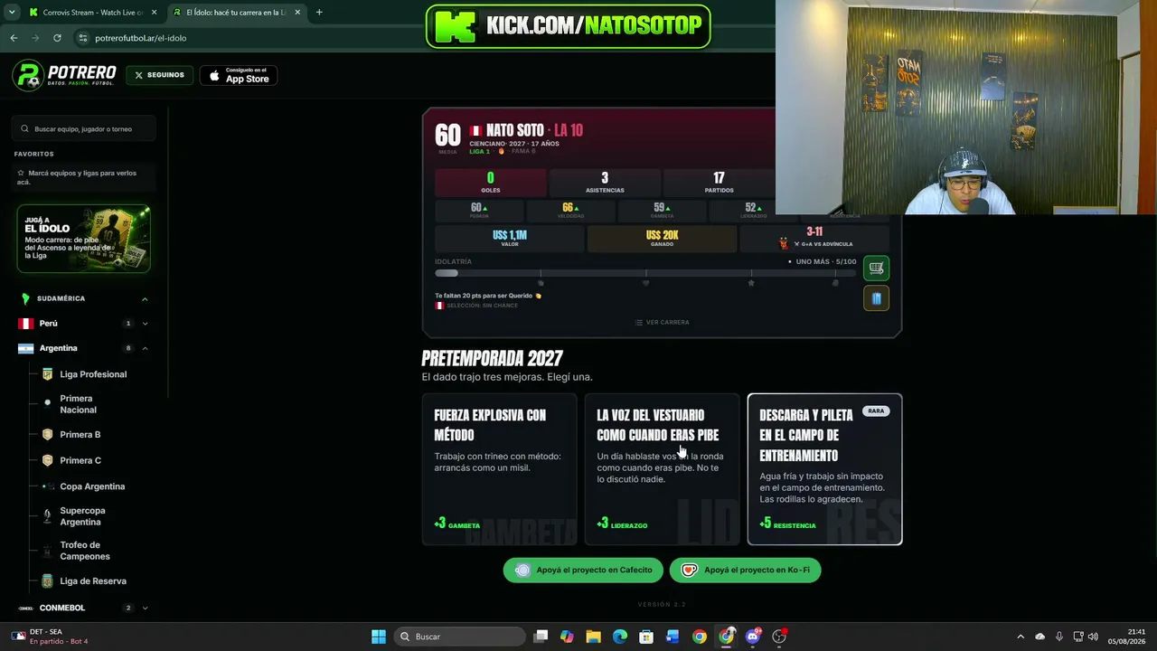Screen dimensions: 1157x651
Task: Open the blue jersey icon button
Action: click(x=876, y=298)
